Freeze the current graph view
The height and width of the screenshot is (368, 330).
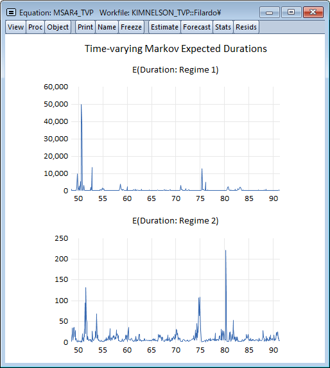[x=131, y=27]
